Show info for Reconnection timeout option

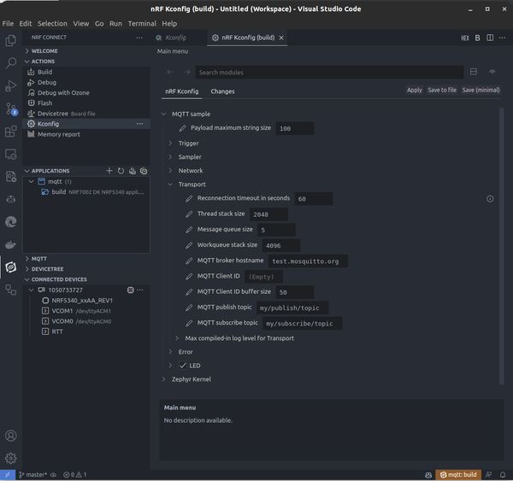pos(490,199)
